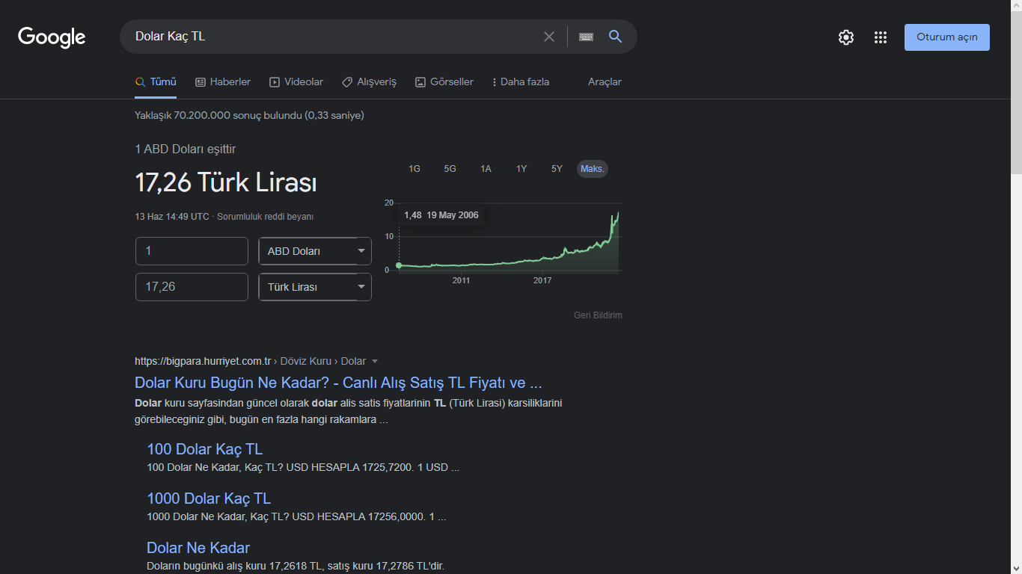Open Dolar Kuru Bugün Ne Kadar result

click(338, 383)
